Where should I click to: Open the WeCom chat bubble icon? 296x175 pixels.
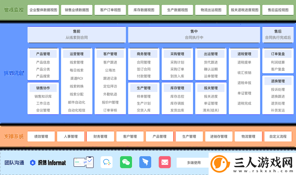pos(107,162)
